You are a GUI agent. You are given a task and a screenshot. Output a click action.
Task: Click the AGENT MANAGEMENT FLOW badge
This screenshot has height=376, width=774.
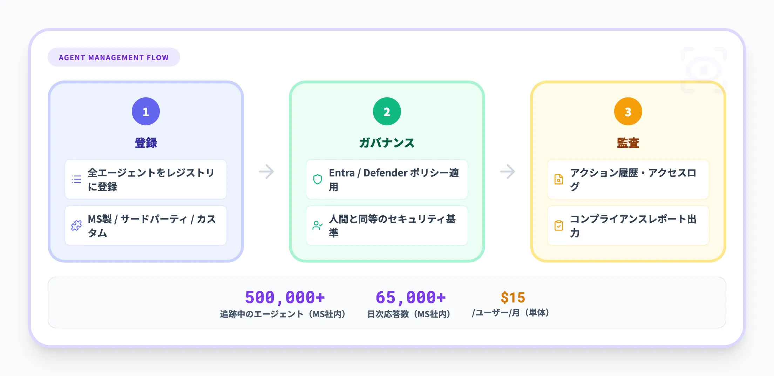coord(114,57)
